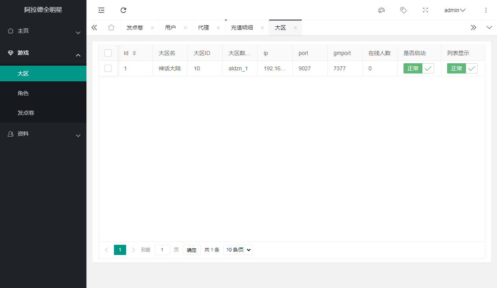Viewport: 497px width, 288px height.
Task: Check the row checkbox for 神话大陆
Action: point(108,68)
